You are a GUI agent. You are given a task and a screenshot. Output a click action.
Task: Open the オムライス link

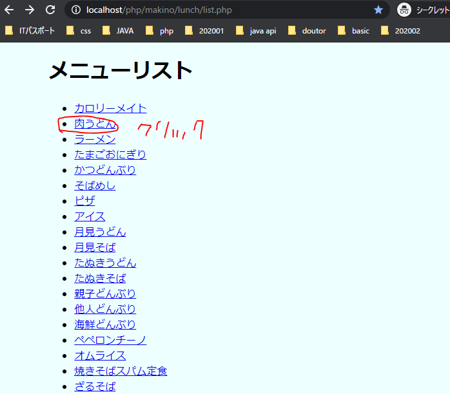click(x=100, y=356)
